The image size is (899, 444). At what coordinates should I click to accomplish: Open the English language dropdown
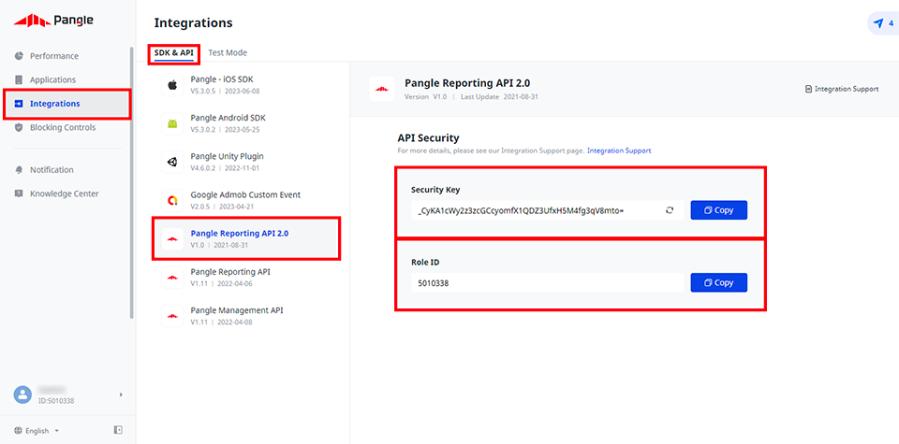pyautogui.click(x=37, y=431)
